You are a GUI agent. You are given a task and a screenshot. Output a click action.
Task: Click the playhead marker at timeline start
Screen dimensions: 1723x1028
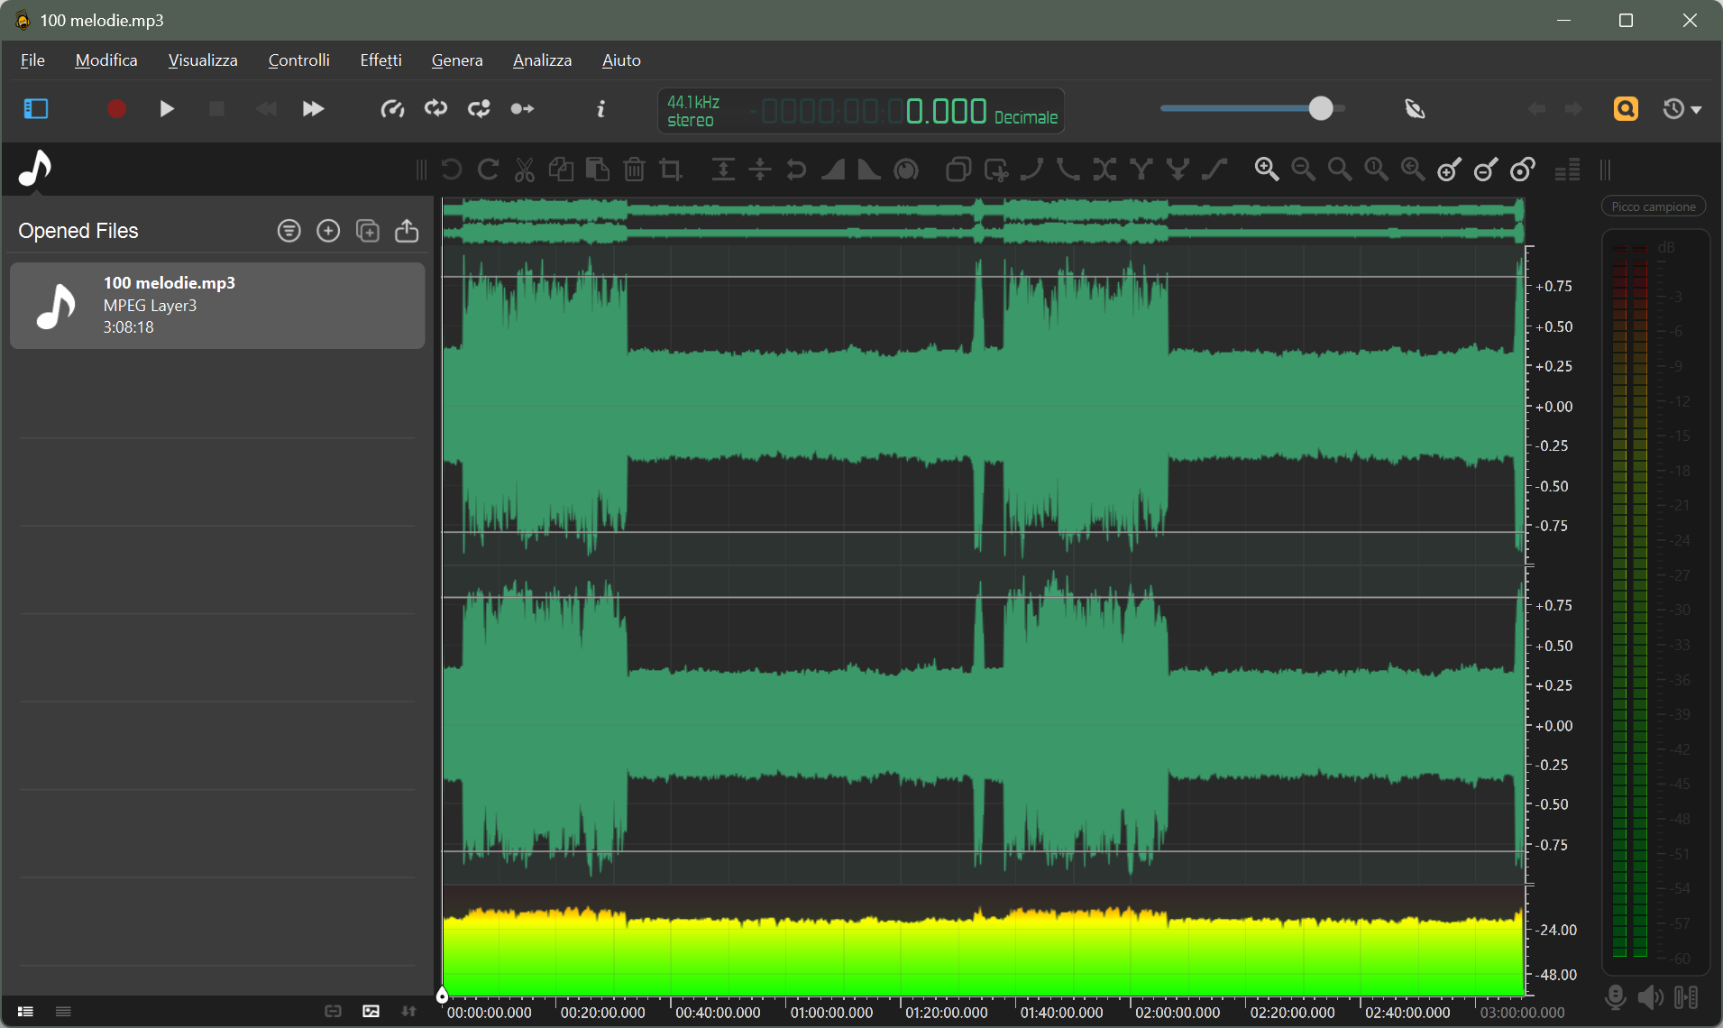pyautogui.click(x=442, y=996)
